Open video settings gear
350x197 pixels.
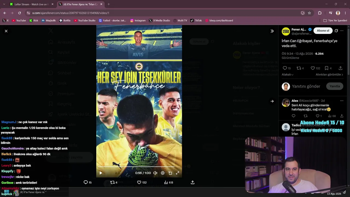coord(163,173)
